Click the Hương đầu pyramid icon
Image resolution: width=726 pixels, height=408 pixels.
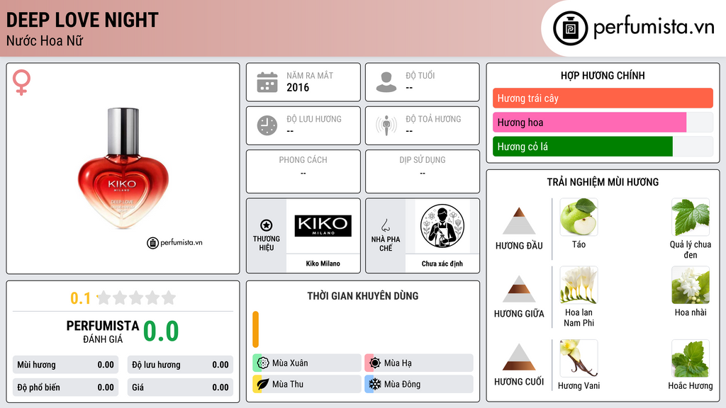point(519,221)
